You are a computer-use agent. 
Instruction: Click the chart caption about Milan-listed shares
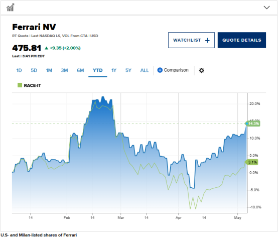[x=39, y=235]
